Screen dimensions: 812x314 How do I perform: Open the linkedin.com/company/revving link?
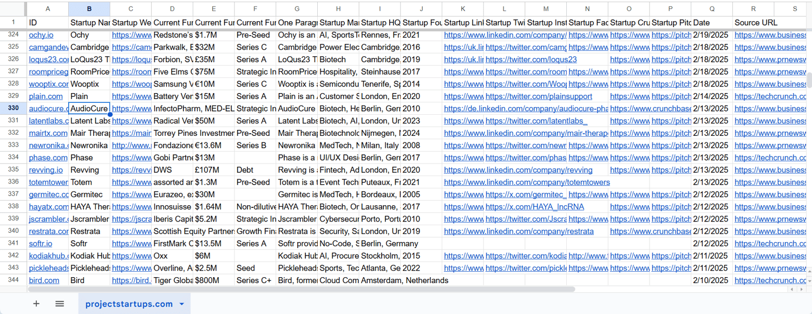click(x=518, y=169)
